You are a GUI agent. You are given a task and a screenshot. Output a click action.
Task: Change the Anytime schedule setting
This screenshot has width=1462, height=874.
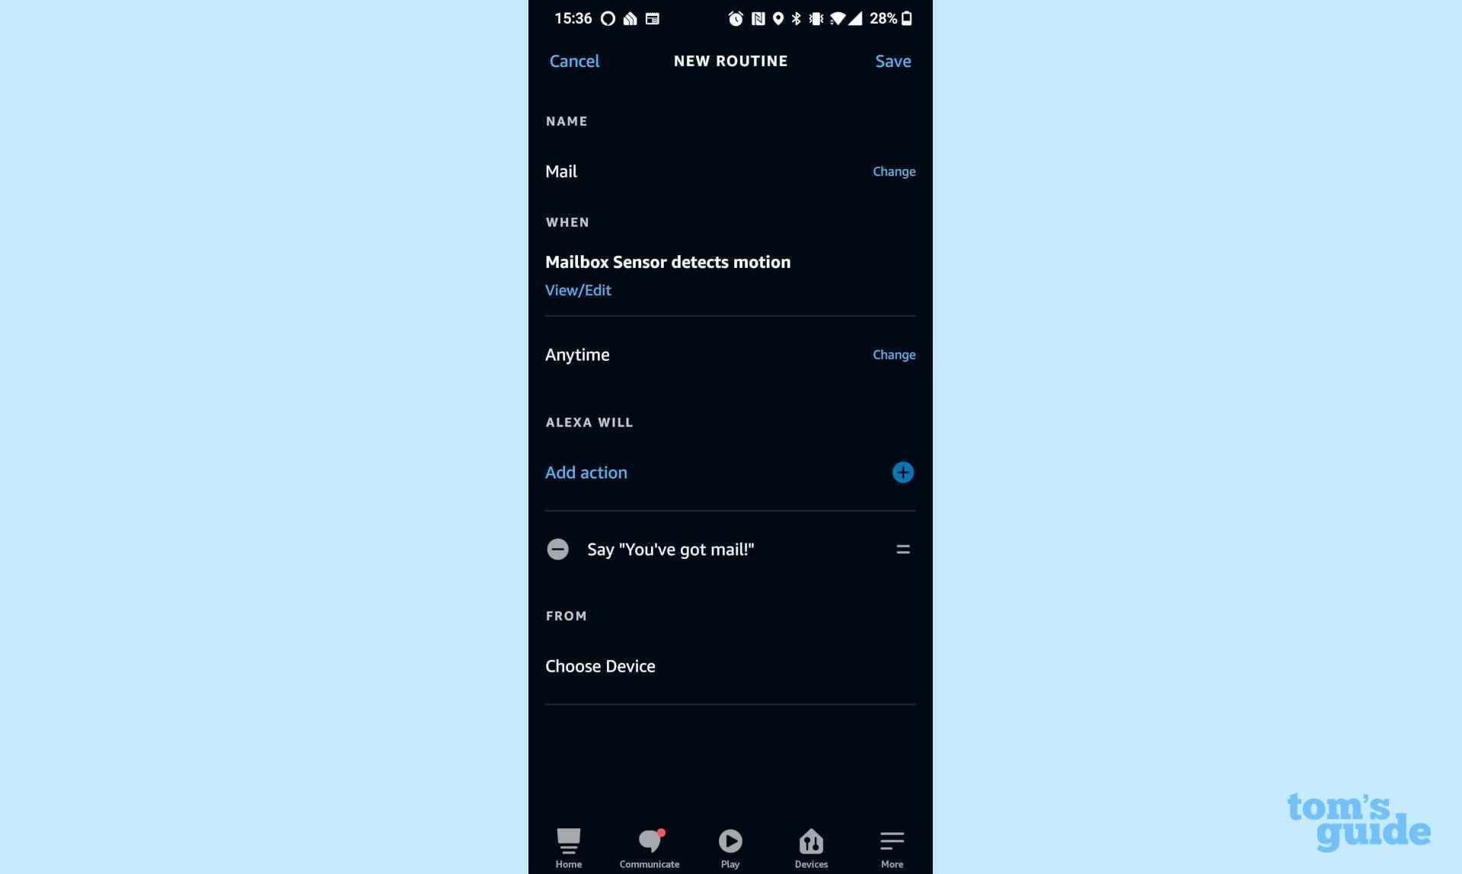892,354
